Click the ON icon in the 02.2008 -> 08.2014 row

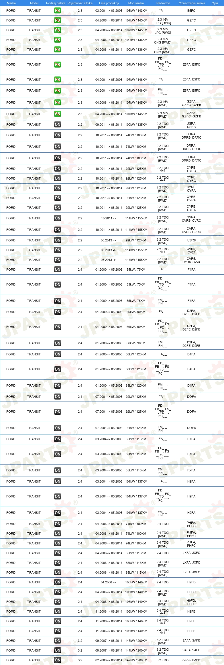tap(58, 660)
